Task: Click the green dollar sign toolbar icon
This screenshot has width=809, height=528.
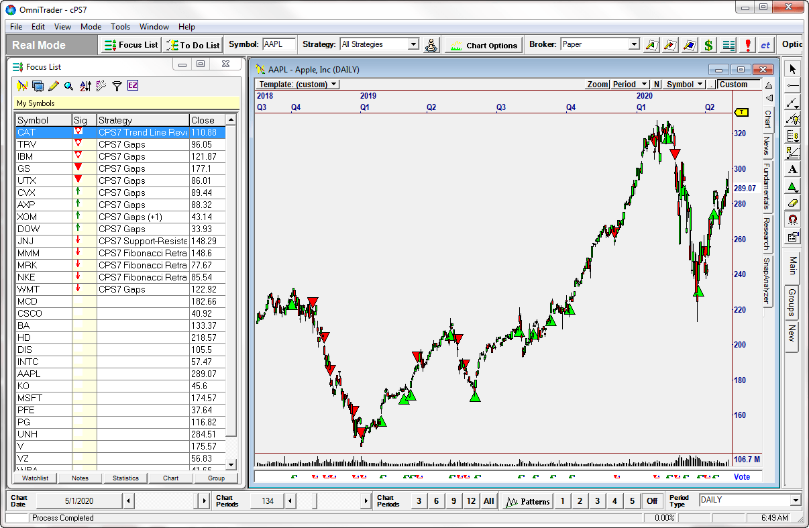Action: click(708, 45)
